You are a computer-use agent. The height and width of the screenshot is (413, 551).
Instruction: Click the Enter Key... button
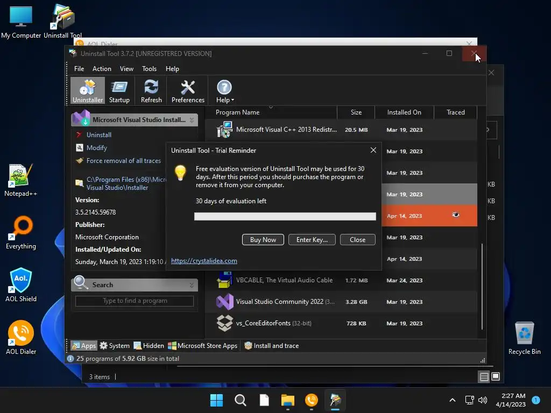click(312, 239)
